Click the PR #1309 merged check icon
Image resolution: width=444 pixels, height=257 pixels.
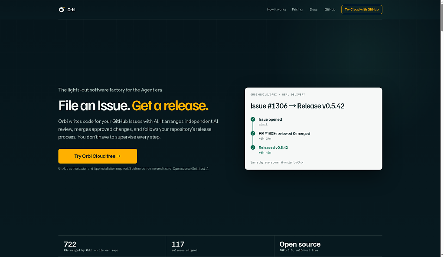(253, 133)
